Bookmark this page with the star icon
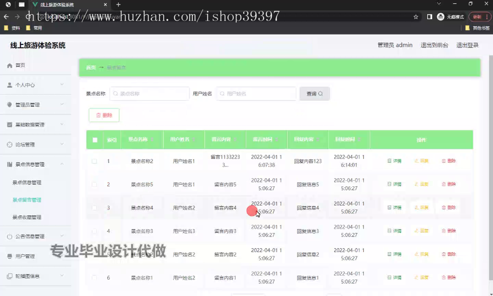The width and height of the screenshot is (493, 296). (416, 17)
